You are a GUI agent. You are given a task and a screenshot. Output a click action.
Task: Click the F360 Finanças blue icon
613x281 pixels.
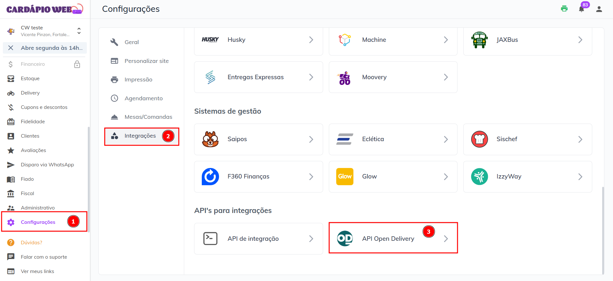coord(210,177)
